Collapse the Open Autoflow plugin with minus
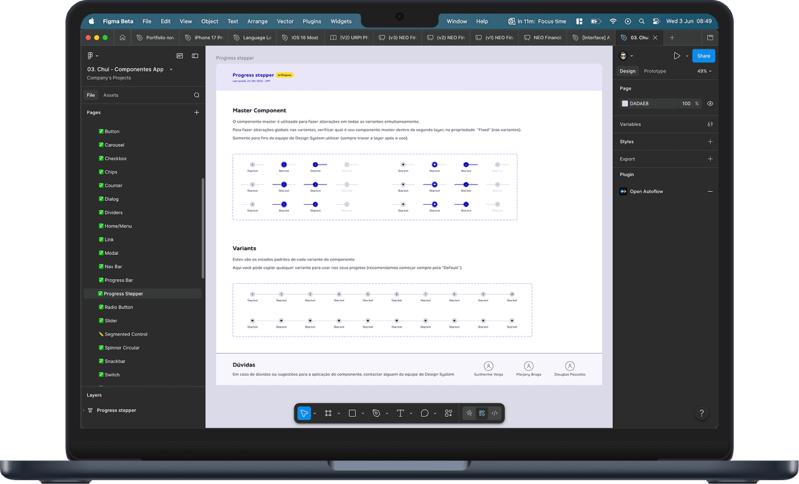 pos(710,191)
